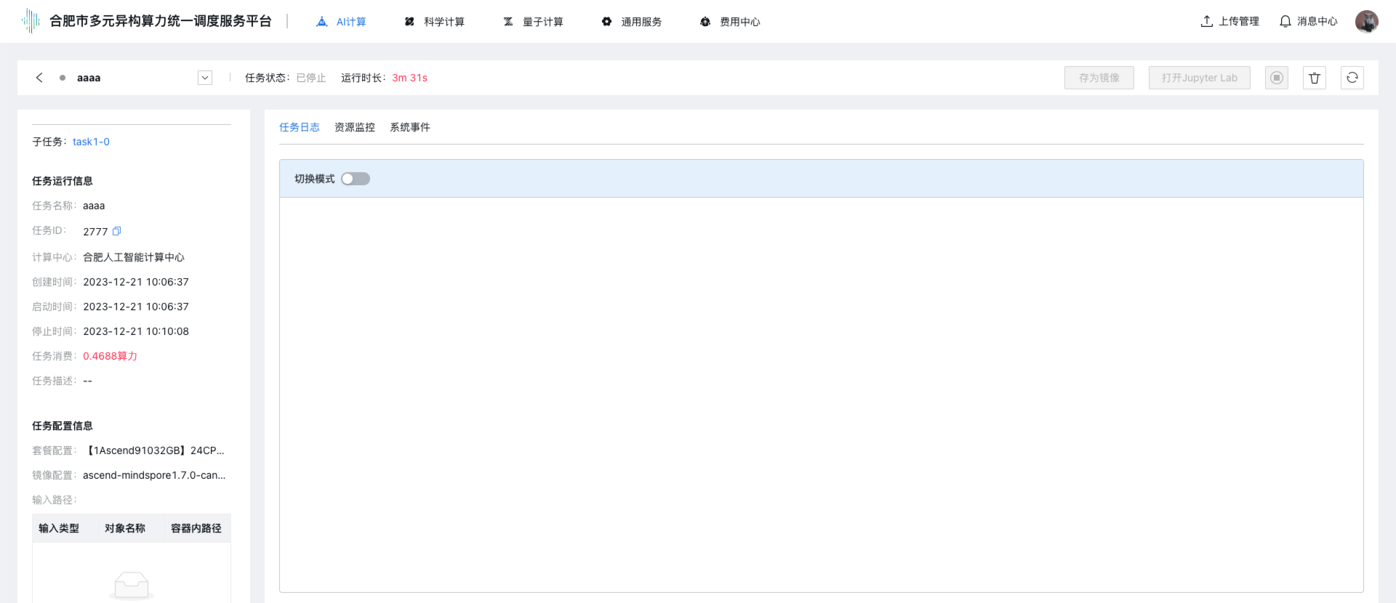The height and width of the screenshot is (603, 1396).
Task: Click the back arrow icon
Action: (x=39, y=78)
